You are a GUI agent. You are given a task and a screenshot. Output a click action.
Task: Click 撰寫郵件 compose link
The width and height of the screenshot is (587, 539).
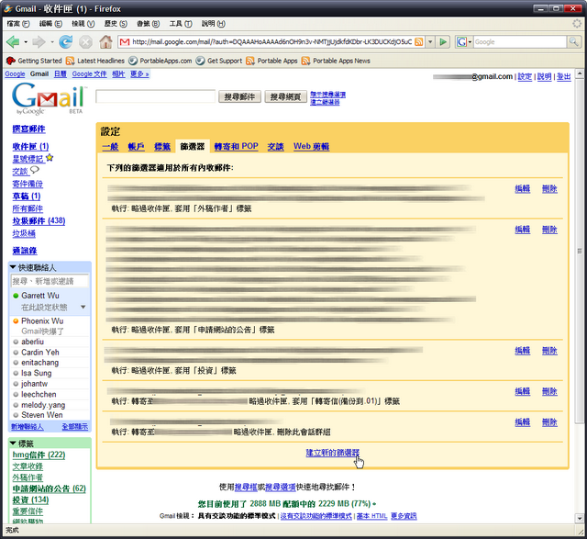tap(28, 129)
